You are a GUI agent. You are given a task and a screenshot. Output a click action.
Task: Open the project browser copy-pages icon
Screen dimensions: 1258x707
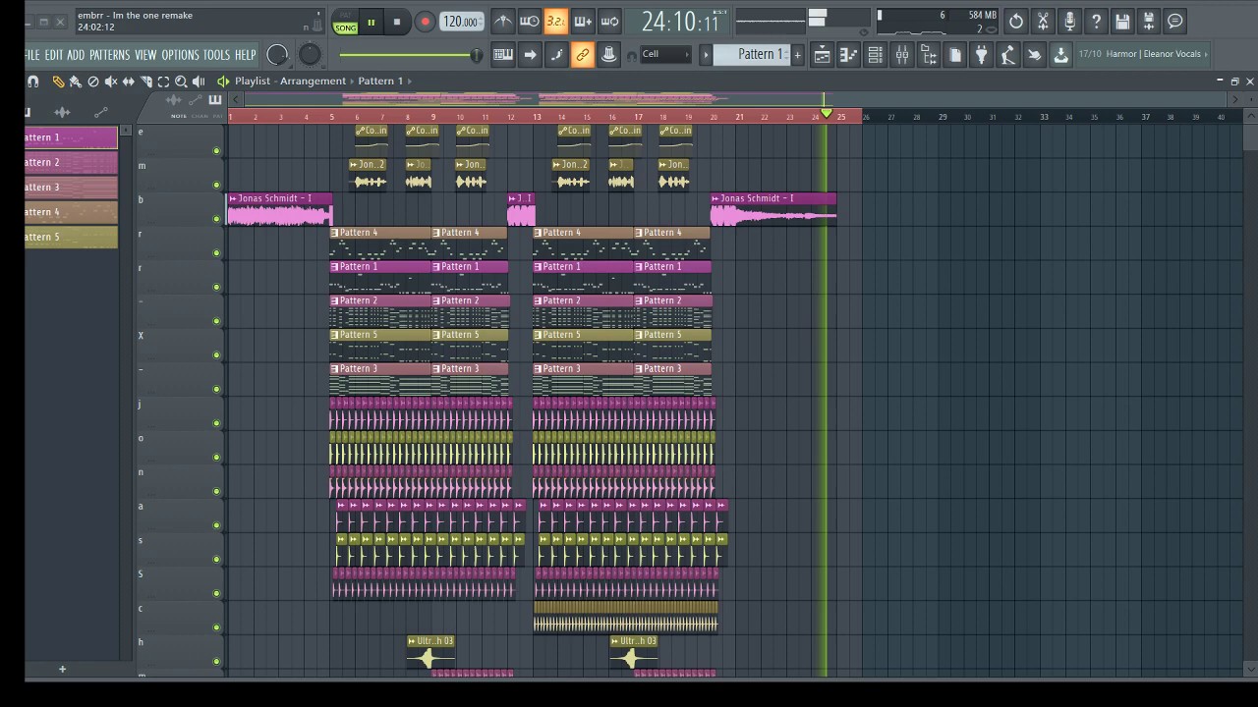[955, 55]
